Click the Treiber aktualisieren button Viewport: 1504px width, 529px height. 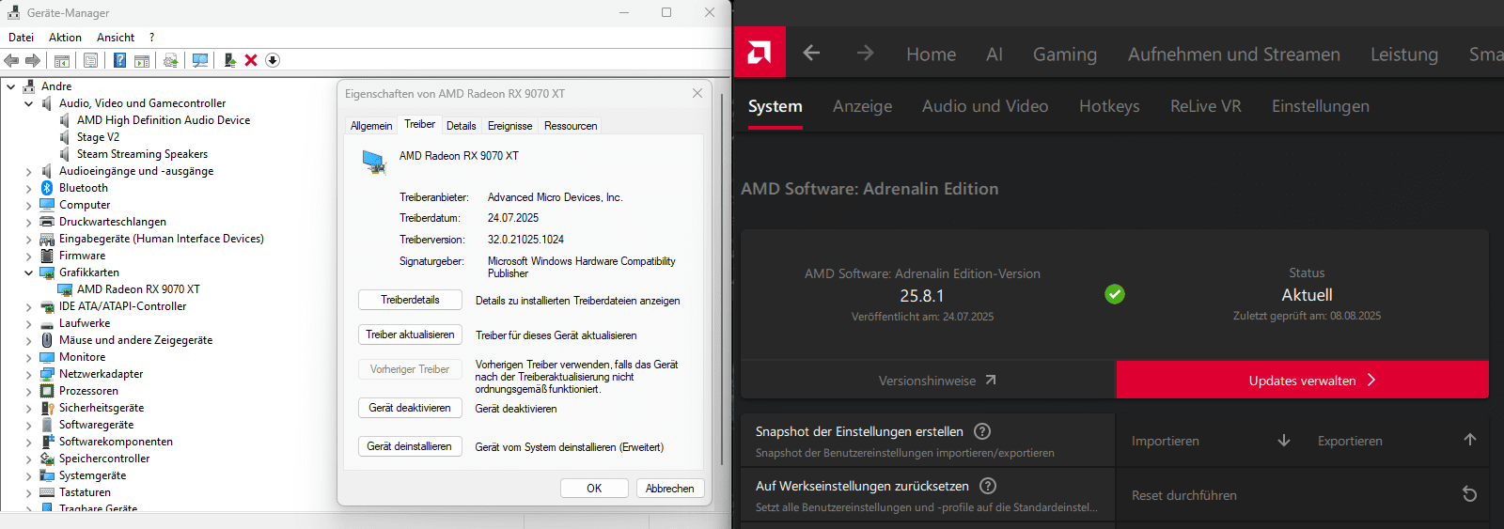pyautogui.click(x=410, y=335)
